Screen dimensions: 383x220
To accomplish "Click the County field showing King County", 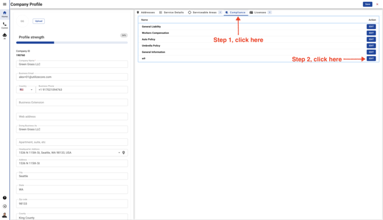I will [x=72, y=217].
